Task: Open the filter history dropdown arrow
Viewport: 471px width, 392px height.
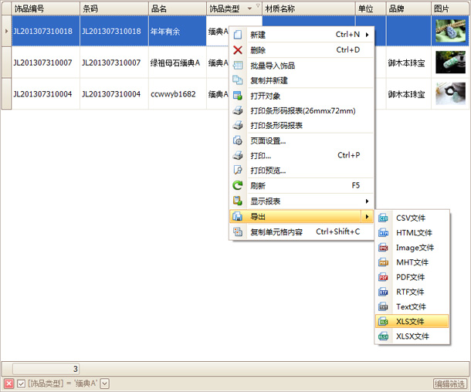Action: tap(105, 384)
